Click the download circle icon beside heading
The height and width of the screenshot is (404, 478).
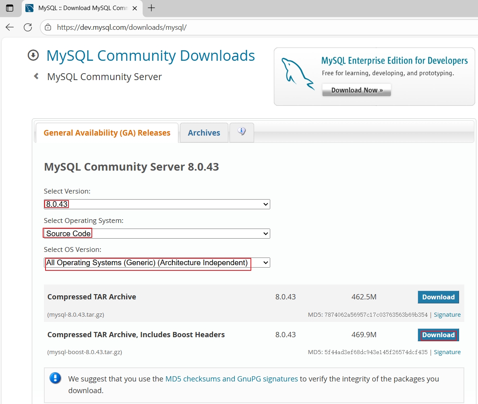pyautogui.click(x=33, y=56)
